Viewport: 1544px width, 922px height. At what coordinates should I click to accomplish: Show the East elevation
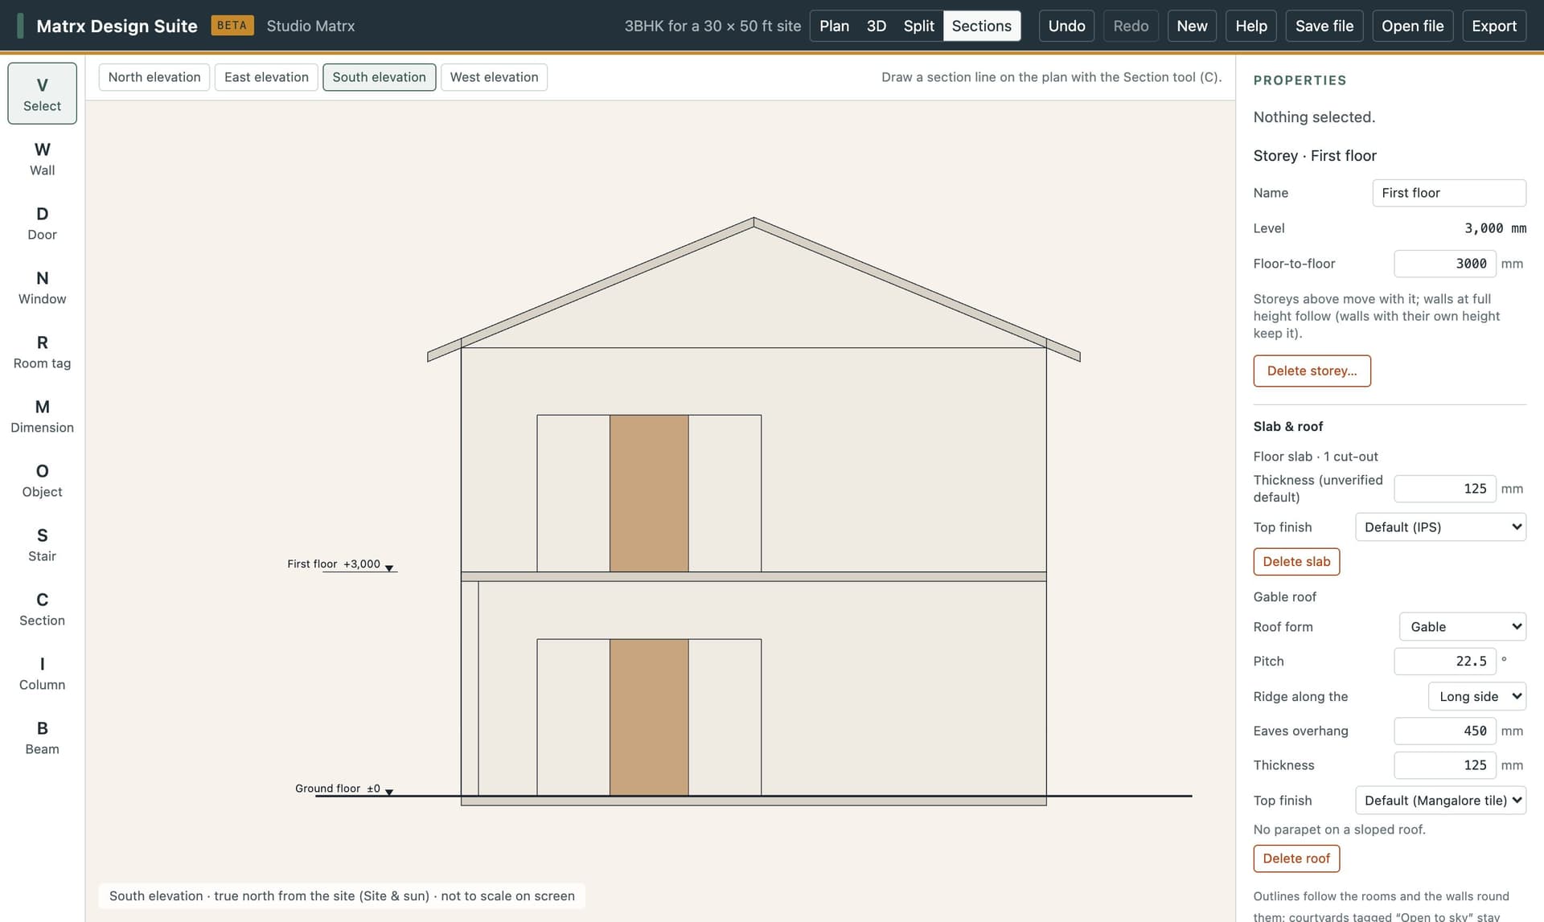(266, 77)
